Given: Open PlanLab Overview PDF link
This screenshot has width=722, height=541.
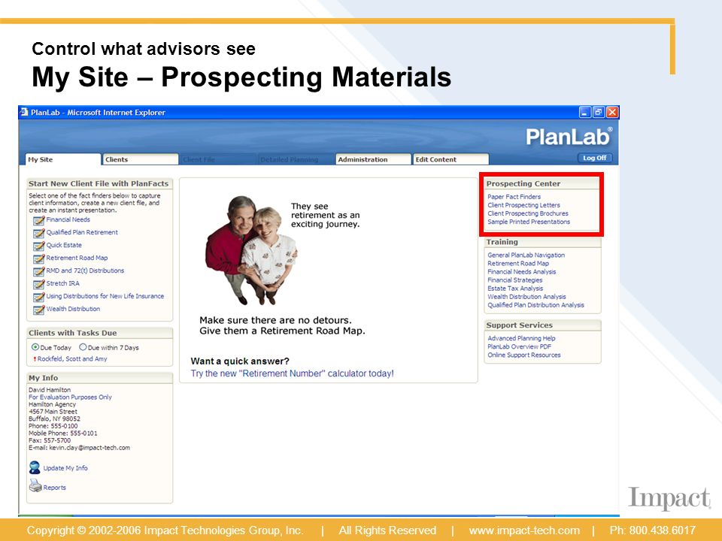Looking at the screenshot, I should pos(520,346).
